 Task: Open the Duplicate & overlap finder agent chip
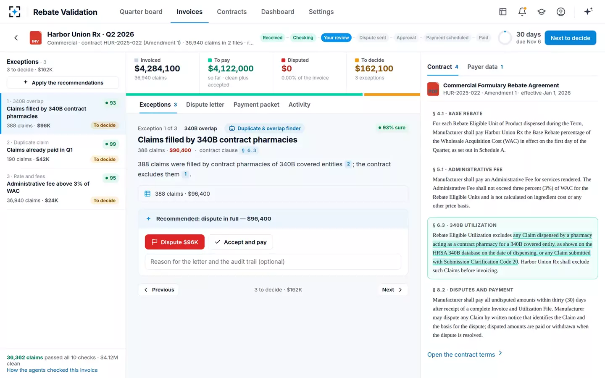pyautogui.click(x=265, y=129)
